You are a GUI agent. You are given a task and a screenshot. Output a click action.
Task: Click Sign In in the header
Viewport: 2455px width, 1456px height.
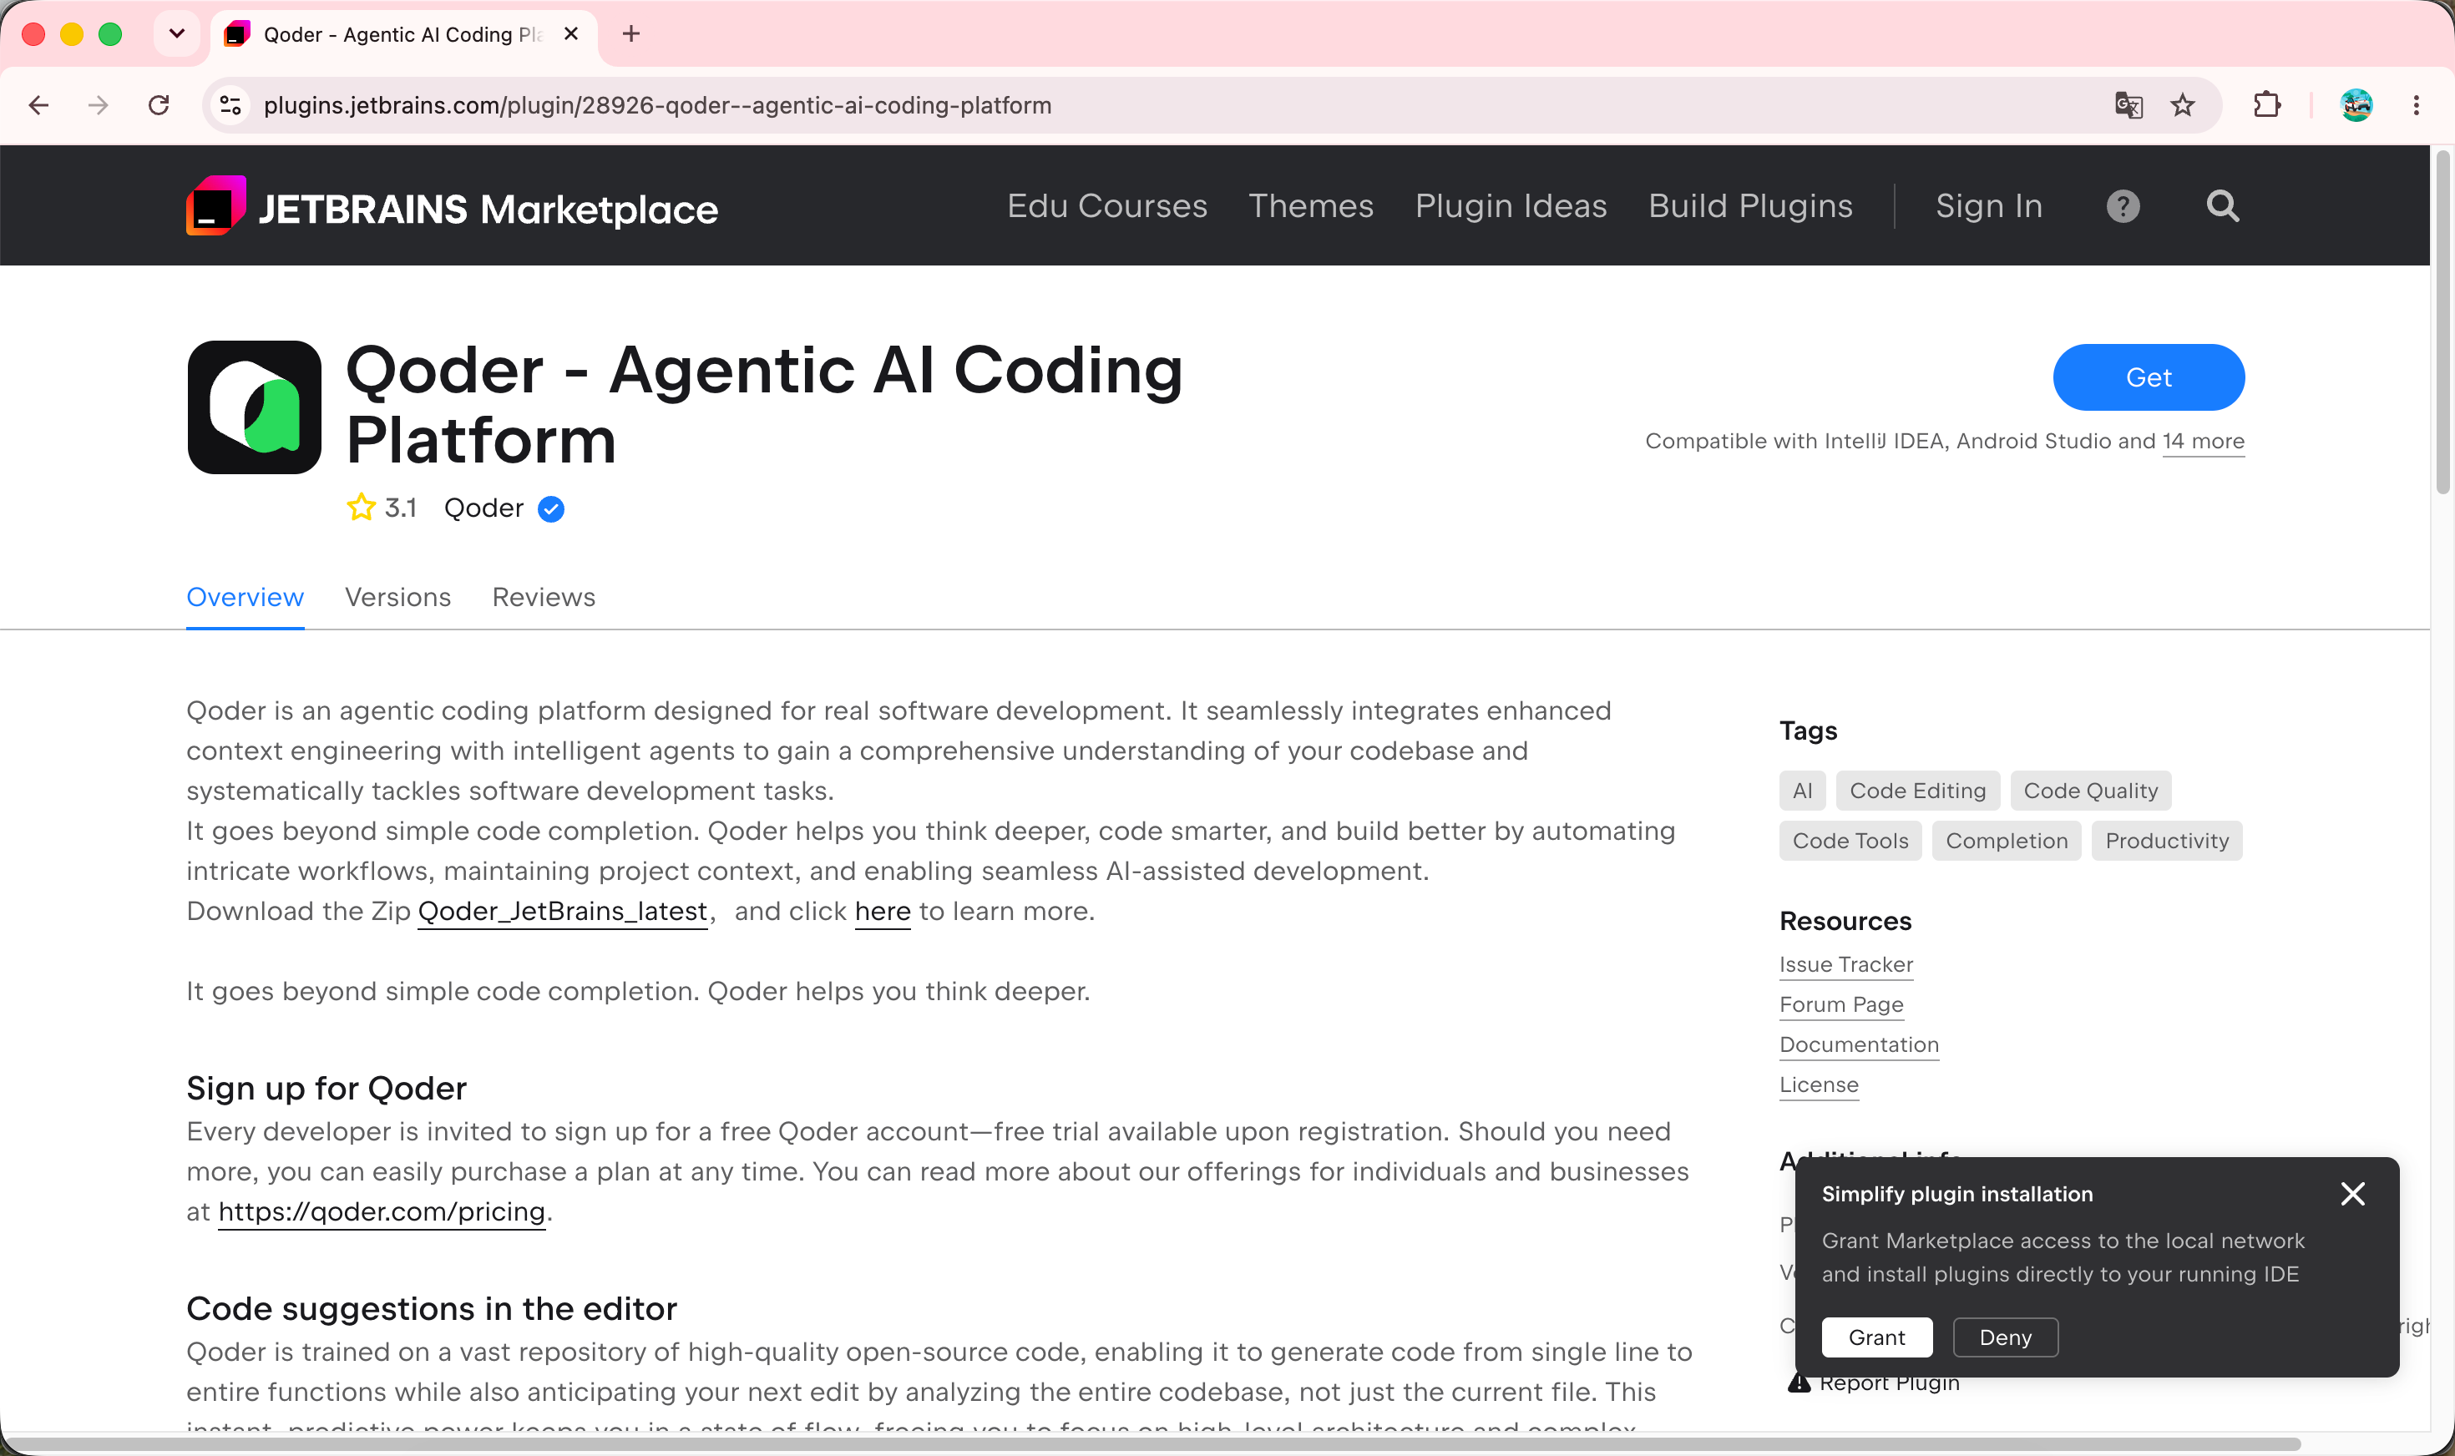pyautogui.click(x=1989, y=206)
